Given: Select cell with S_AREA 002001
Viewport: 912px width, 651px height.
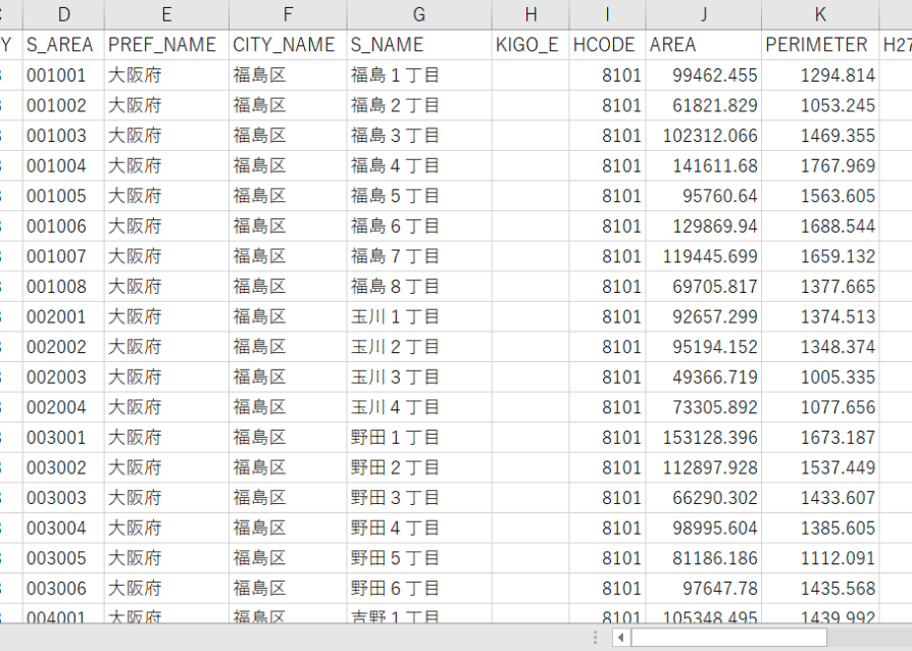Looking at the screenshot, I should click(63, 317).
